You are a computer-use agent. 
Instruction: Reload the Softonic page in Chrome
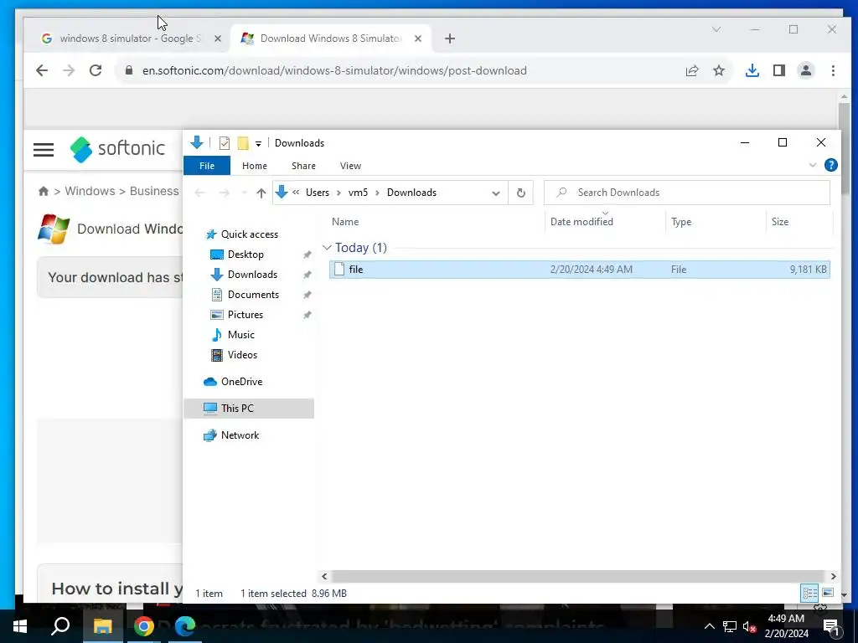[x=96, y=70]
